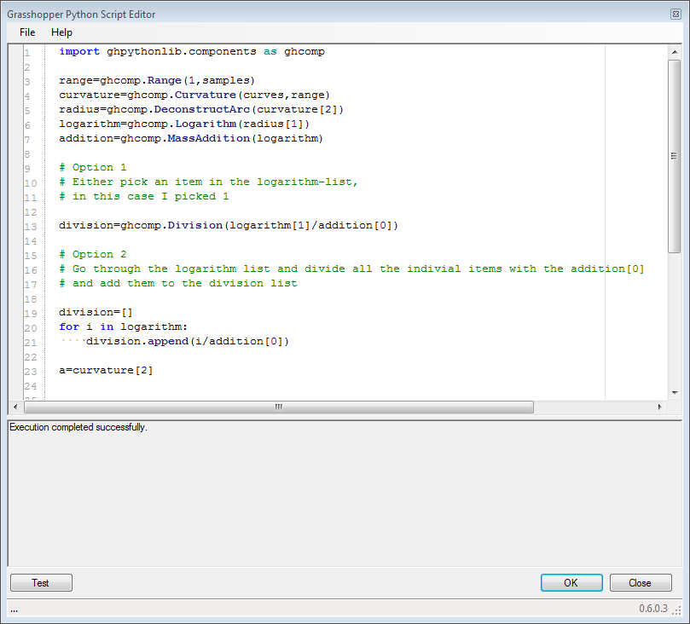Click 'division.append' on line 21
This screenshot has height=624, width=690.
point(137,342)
